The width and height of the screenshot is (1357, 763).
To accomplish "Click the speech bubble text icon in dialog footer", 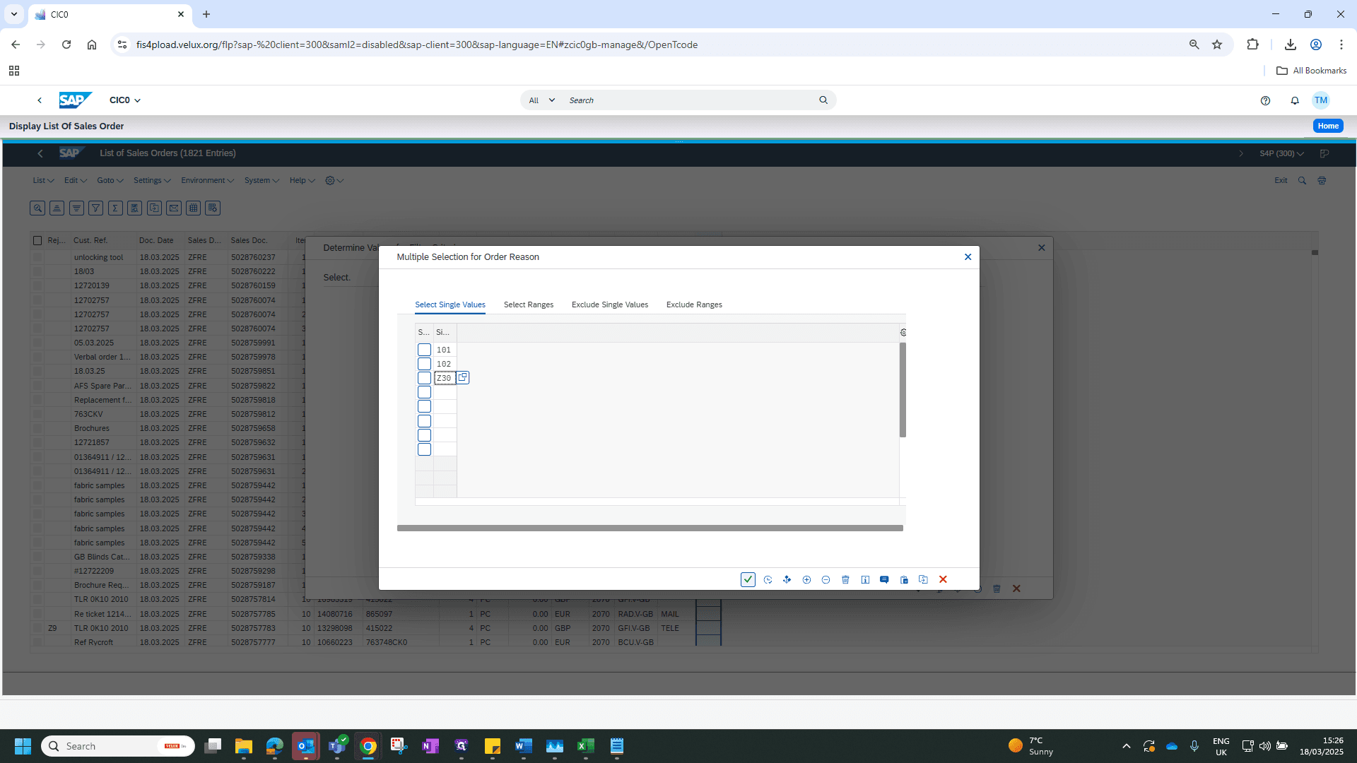I will tap(884, 579).
